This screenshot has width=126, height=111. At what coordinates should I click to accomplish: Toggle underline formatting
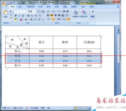[23, 16]
